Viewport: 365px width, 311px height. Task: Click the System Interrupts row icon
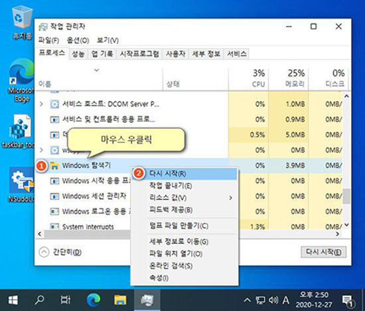pyautogui.click(x=54, y=226)
